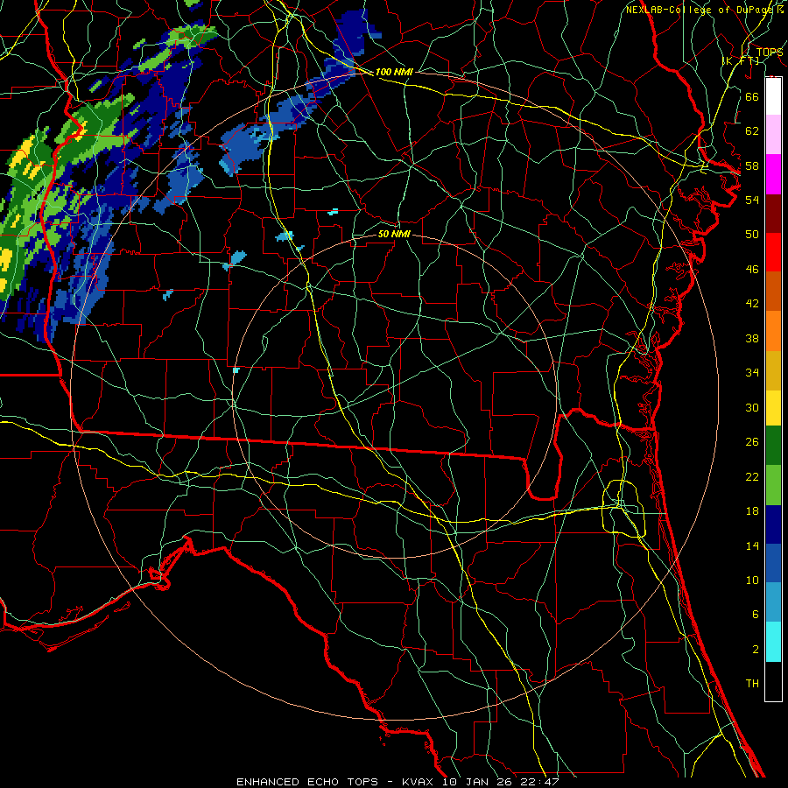Select the '30' legend value
The image size is (788, 788).
tap(752, 407)
